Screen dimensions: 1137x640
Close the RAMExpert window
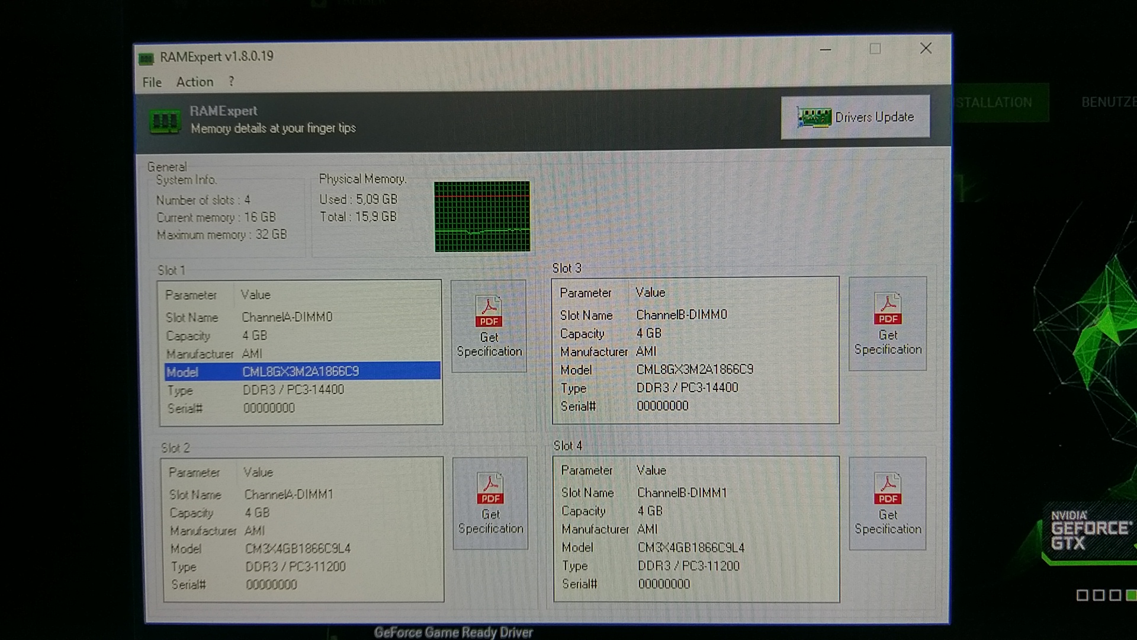tap(926, 49)
